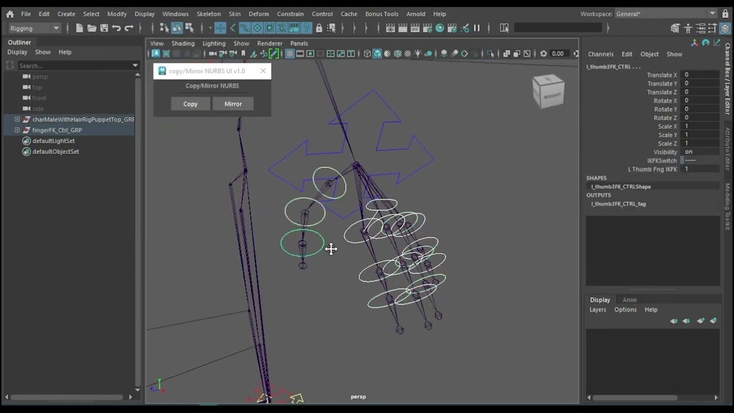Collapse the charMaleWithHairRigPuppetTop_GRP tree item
734x413 pixels.
[16, 119]
